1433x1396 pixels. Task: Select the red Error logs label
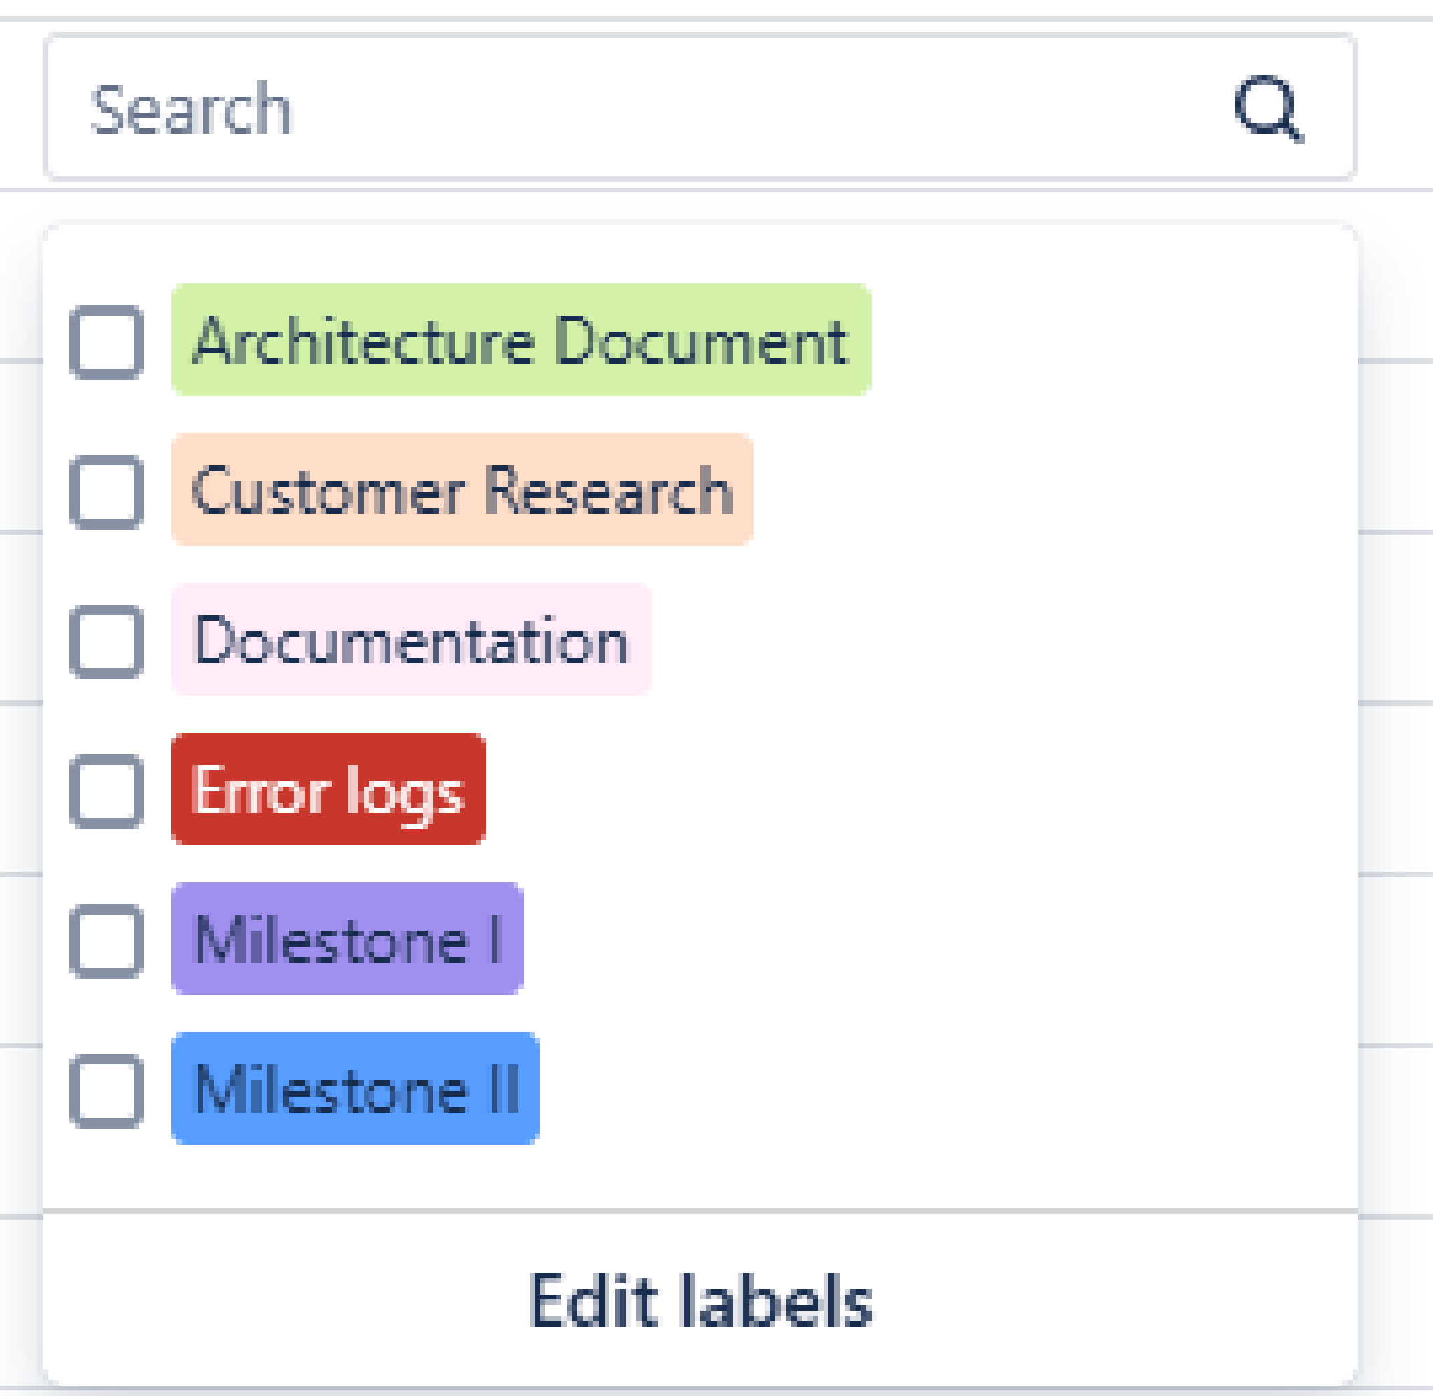click(x=328, y=789)
